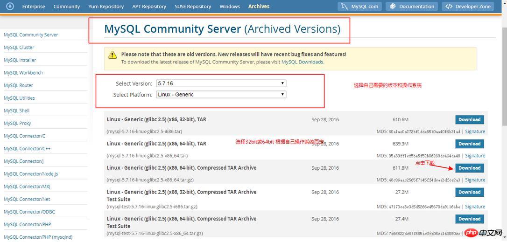Go to APT Repository tab

[149, 7]
